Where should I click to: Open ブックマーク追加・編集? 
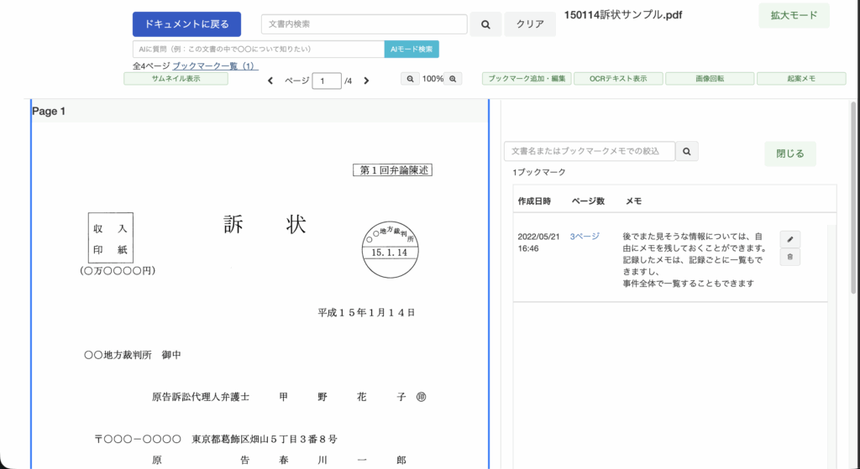527,79
